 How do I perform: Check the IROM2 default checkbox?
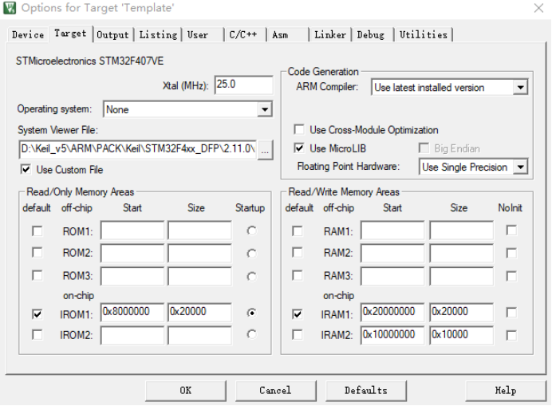coord(37,334)
